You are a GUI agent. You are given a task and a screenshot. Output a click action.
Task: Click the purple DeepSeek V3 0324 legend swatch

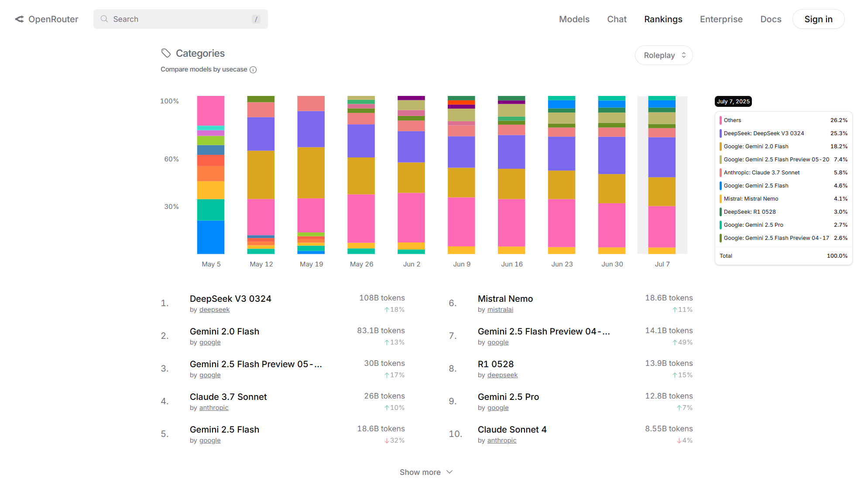click(720, 133)
